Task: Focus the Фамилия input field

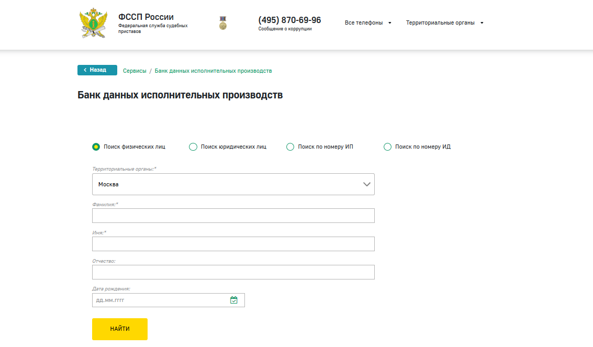Action: point(233,216)
